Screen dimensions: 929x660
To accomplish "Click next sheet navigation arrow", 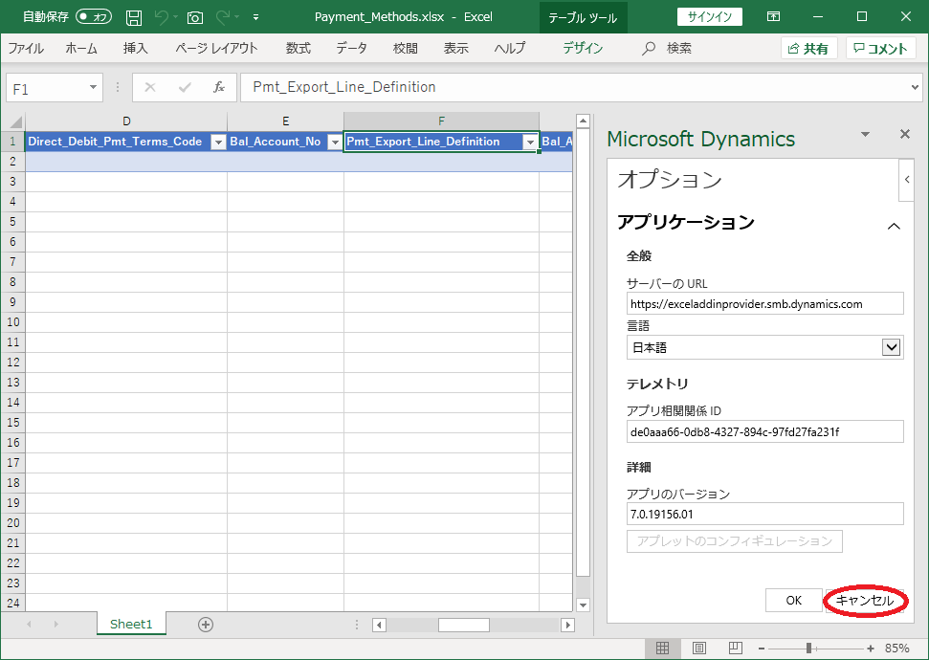I will pyautogui.click(x=55, y=624).
